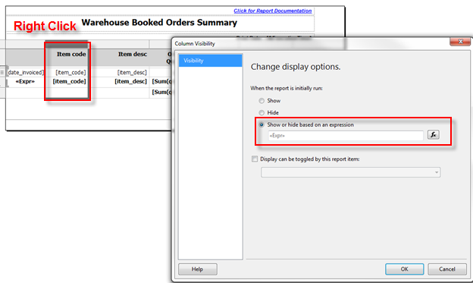Select the Visibility tab in sidebar
Image resolution: width=473 pixels, height=283 pixels.
(x=210, y=61)
